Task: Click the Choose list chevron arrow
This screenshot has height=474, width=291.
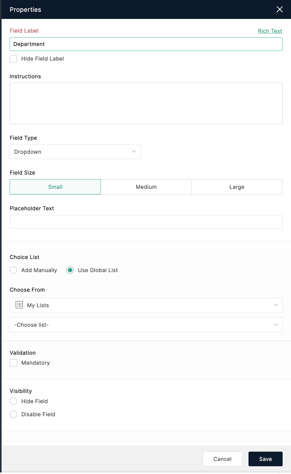Action: 276,325
